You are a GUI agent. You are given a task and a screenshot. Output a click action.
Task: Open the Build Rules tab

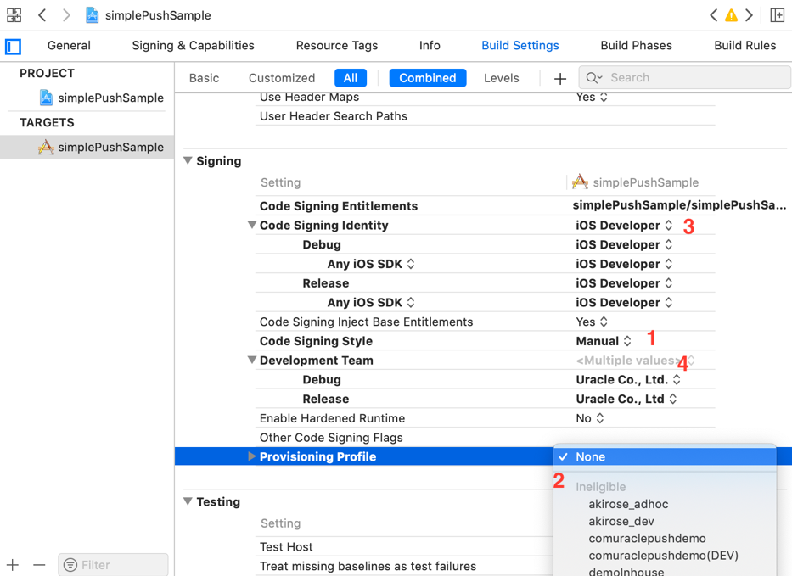(x=745, y=46)
